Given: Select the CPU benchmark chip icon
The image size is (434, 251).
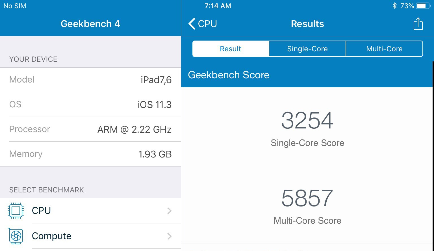Looking at the screenshot, I should pos(16,210).
